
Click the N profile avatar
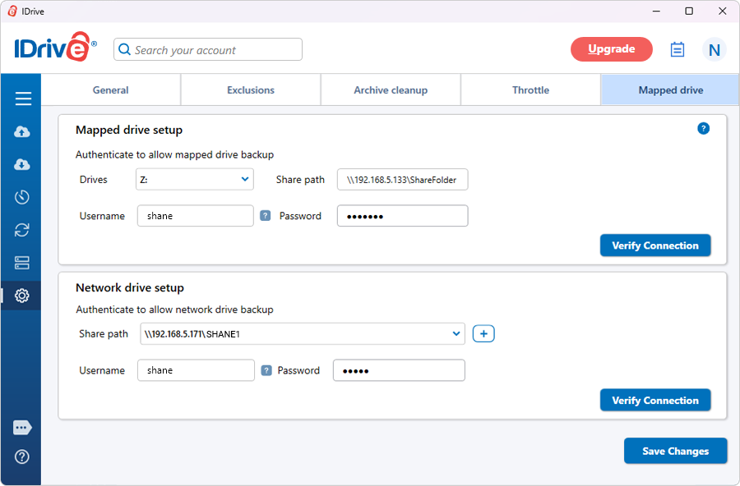tap(714, 50)
